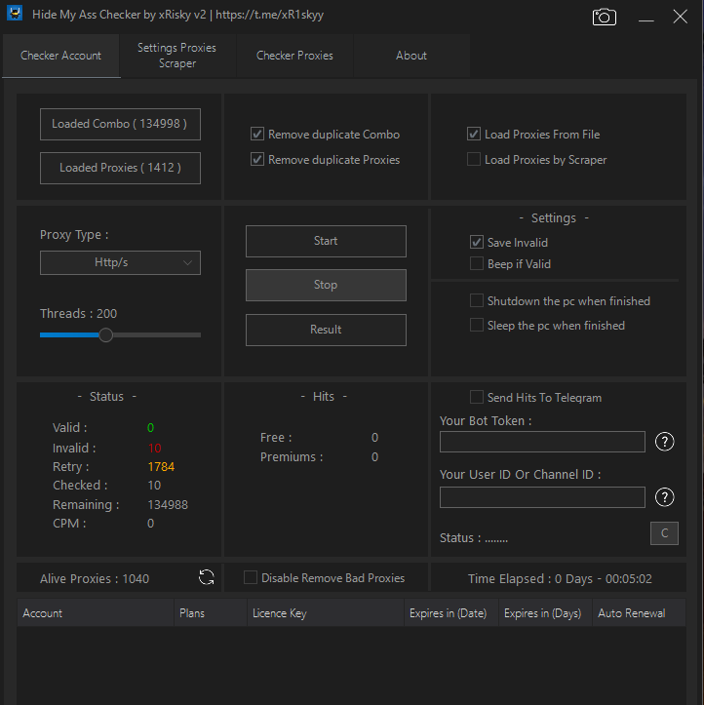
Task: Enable Load Proxies by Scraper
Action: coord(474,160)
